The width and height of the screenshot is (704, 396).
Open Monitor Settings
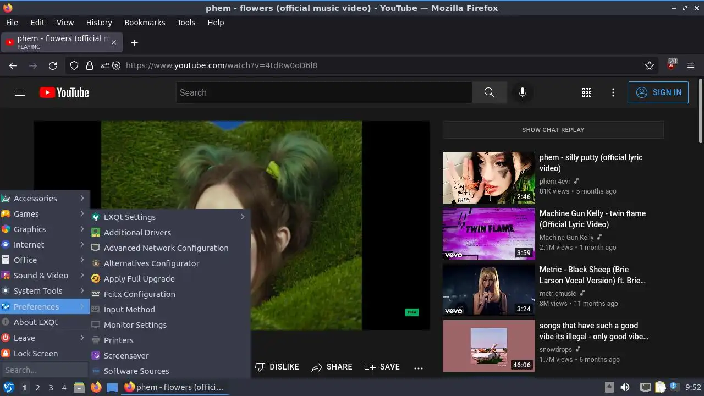coord(170,325)
